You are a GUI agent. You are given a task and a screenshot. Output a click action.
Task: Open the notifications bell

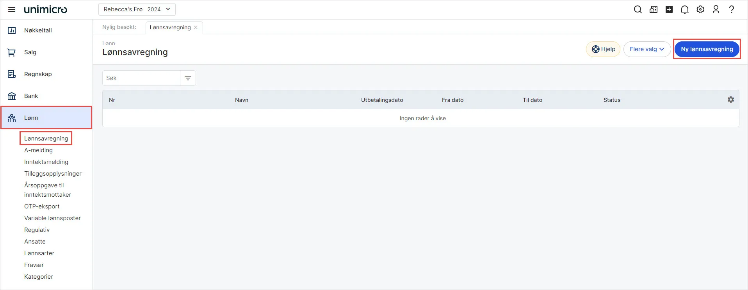click(x=685, y=9)
